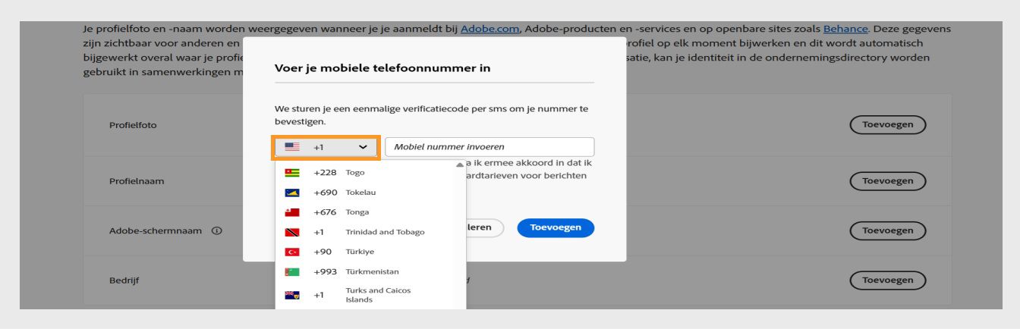Click scroll-up arrow of country list
This screenshot has height=329, width=1020.
pos(459,165)
